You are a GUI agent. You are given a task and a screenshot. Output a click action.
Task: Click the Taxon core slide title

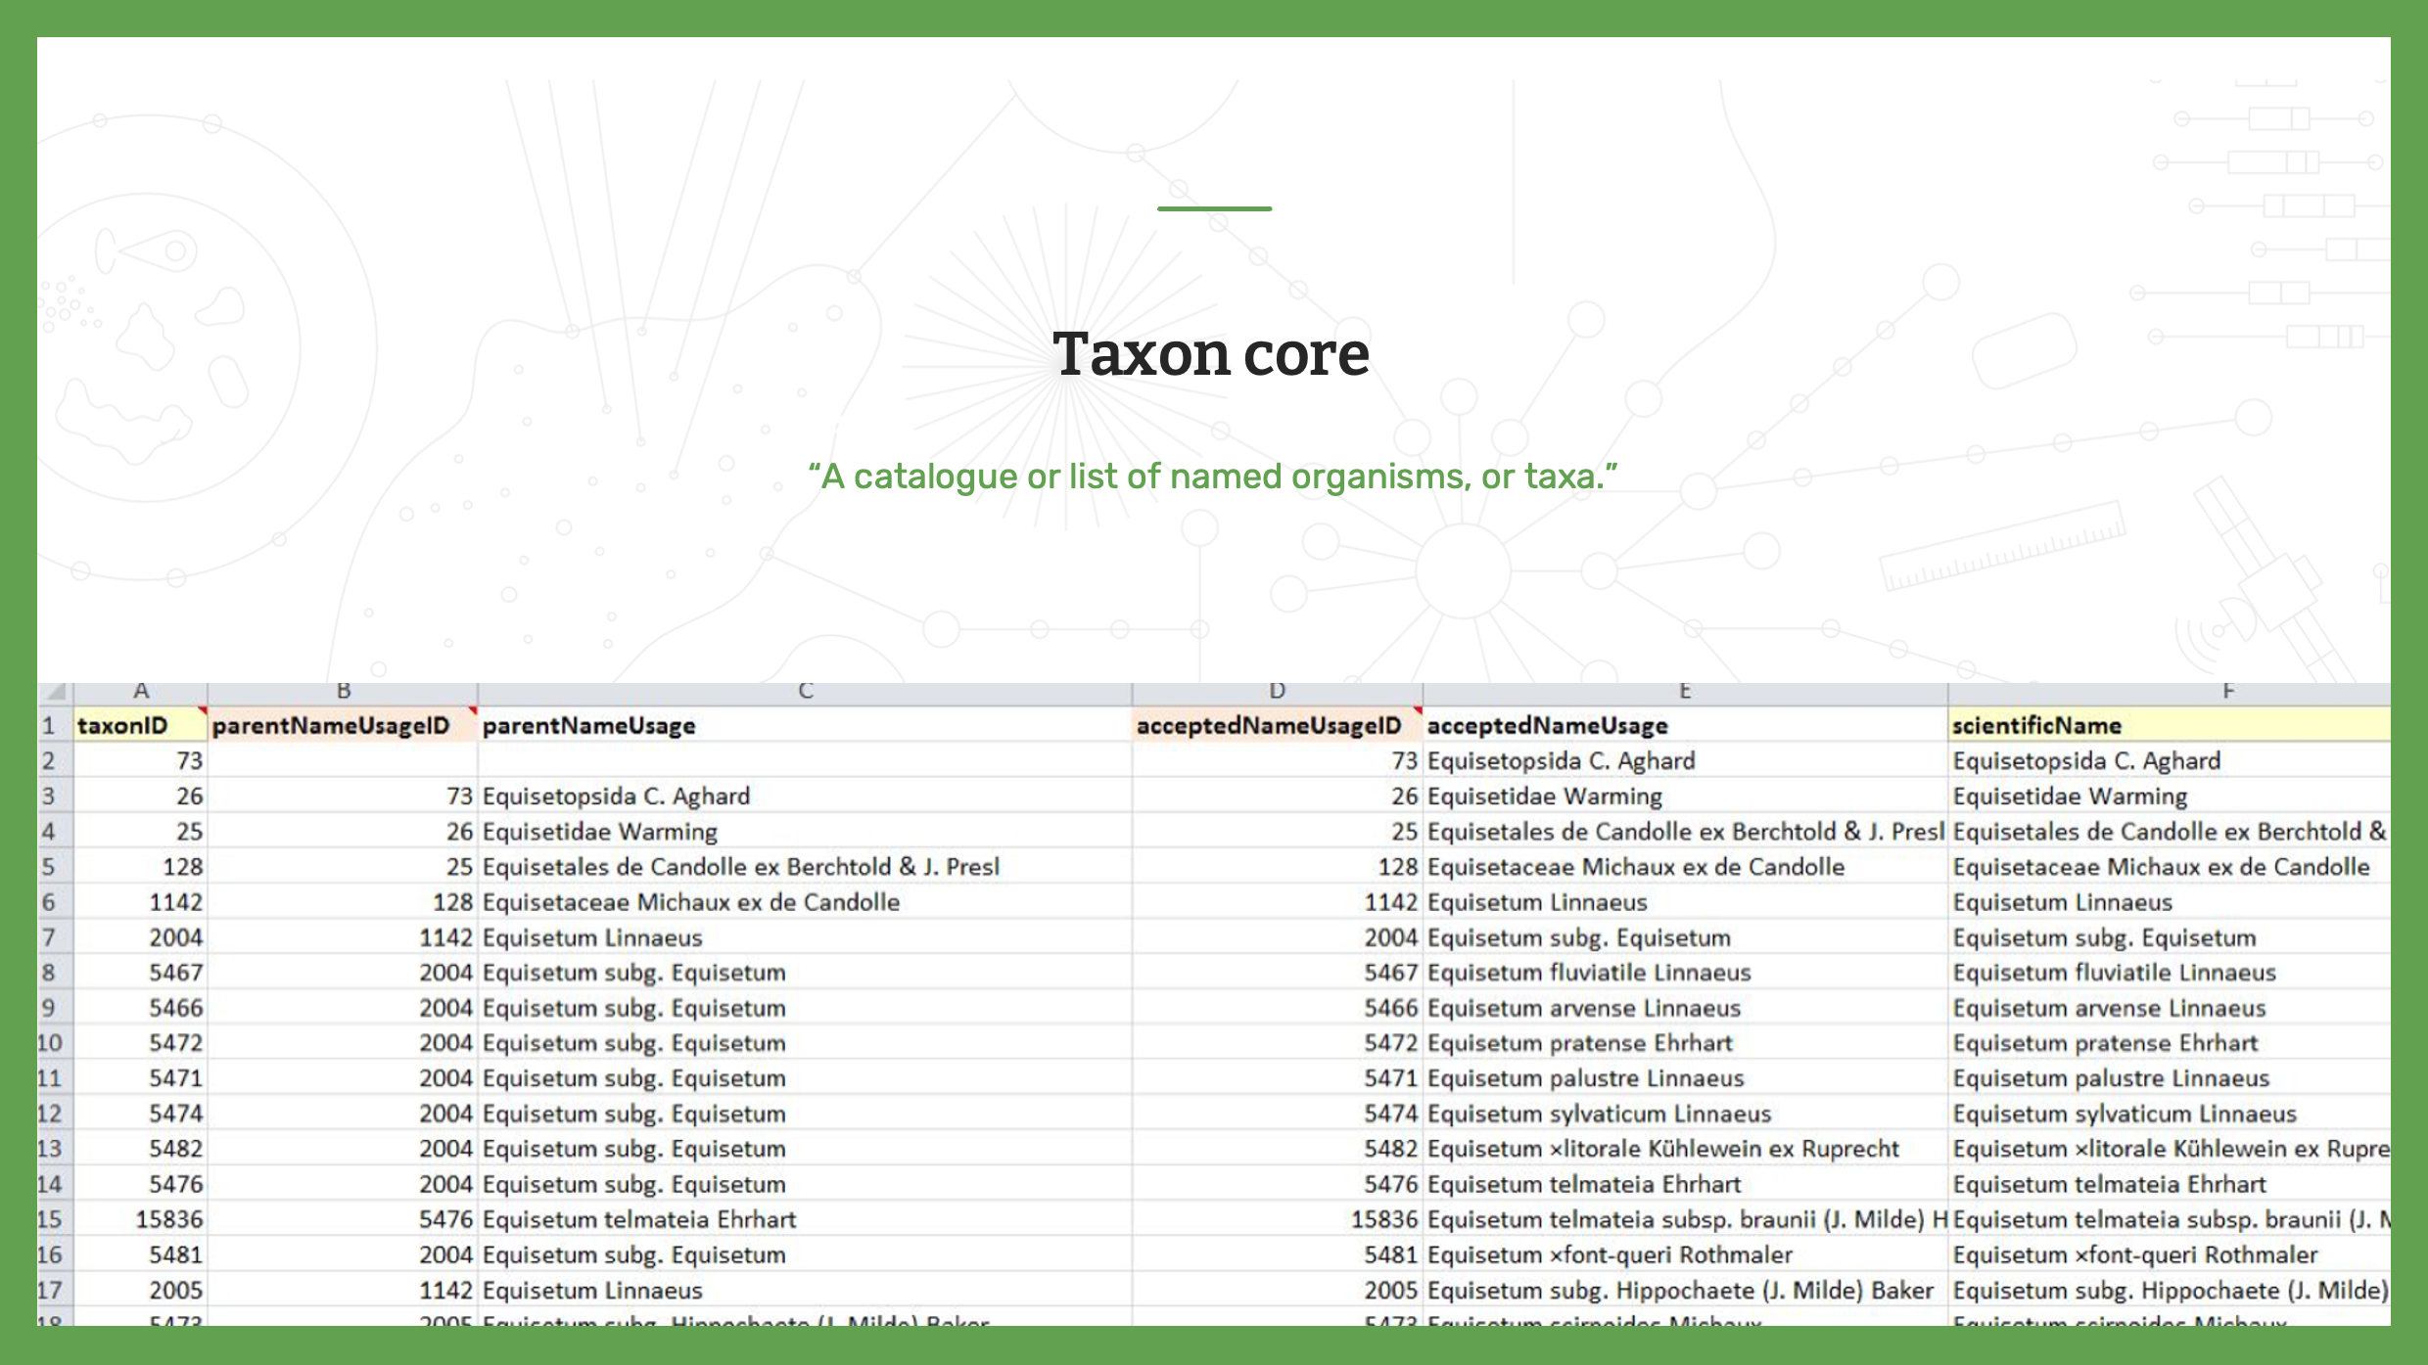coord(1212,354)
